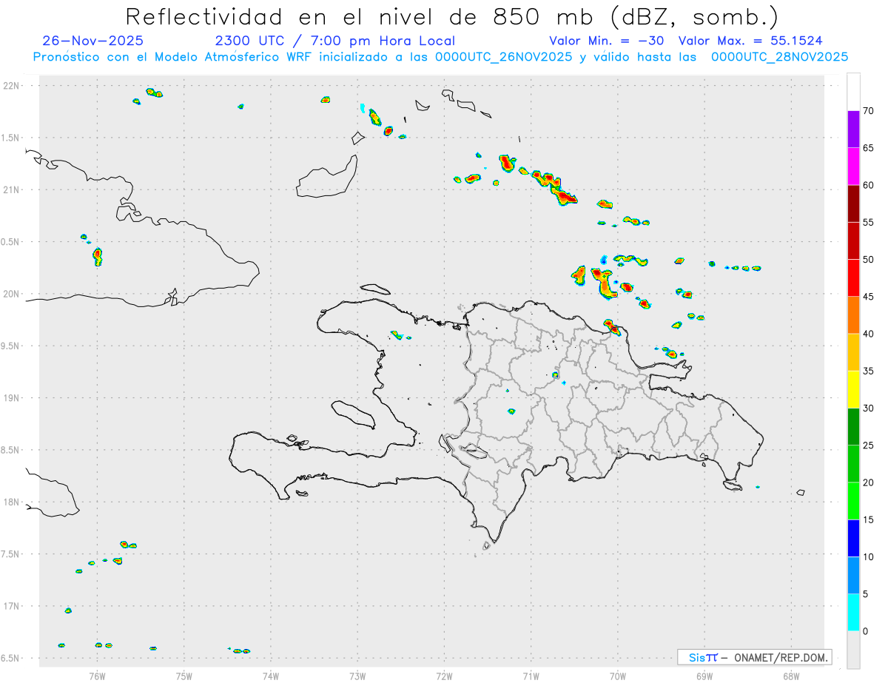
Task: Click the '68W' longitude label
Action: (791, 676)
